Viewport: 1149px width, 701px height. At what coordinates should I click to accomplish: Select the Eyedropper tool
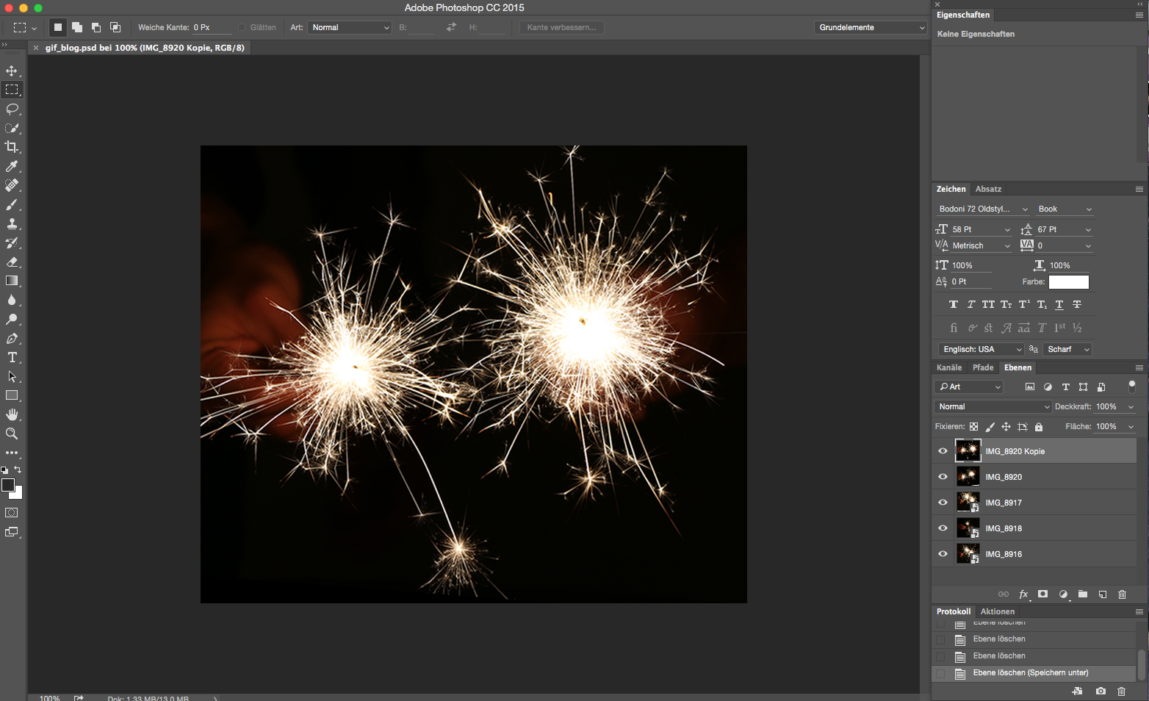pyautogui.click(x=12, y=167)
